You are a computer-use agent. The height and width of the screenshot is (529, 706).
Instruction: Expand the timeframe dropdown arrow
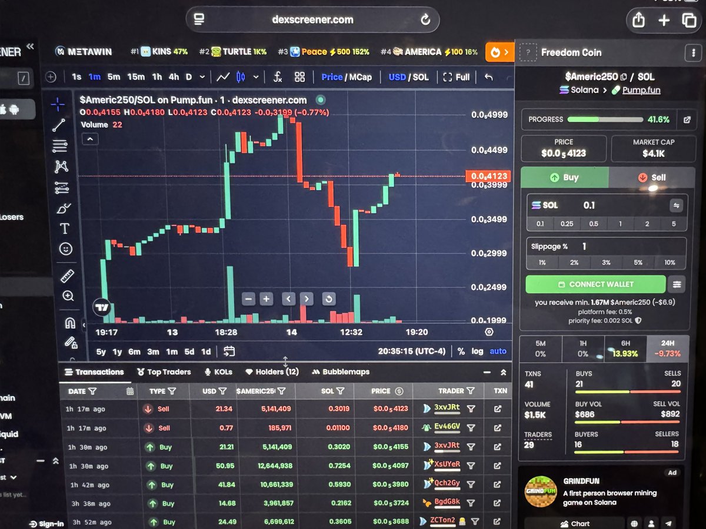(x=202, y=77)
